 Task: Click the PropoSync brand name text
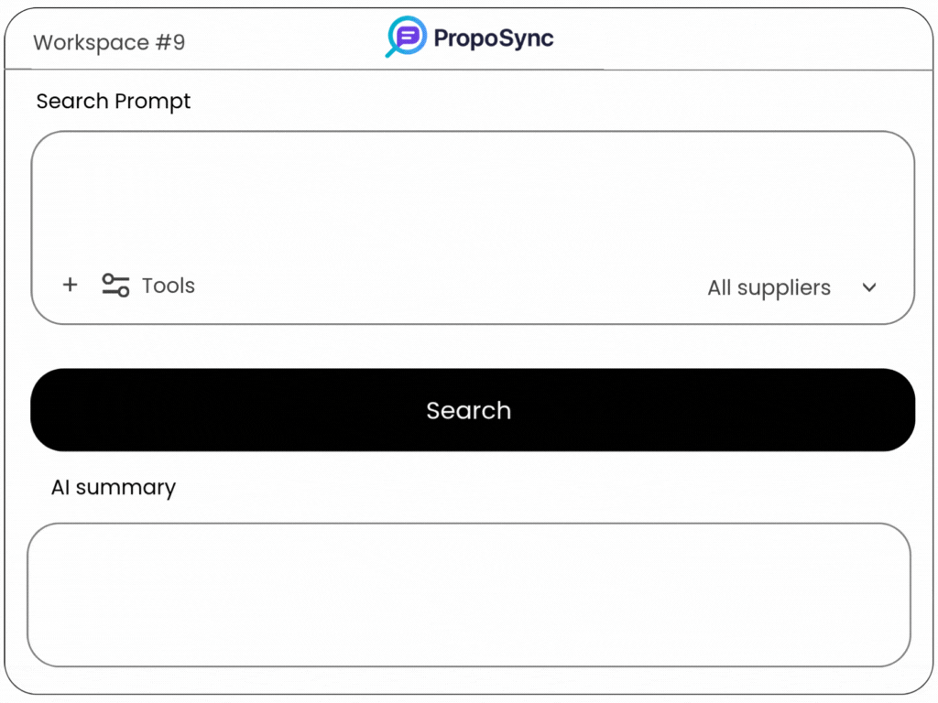(493, 38)
